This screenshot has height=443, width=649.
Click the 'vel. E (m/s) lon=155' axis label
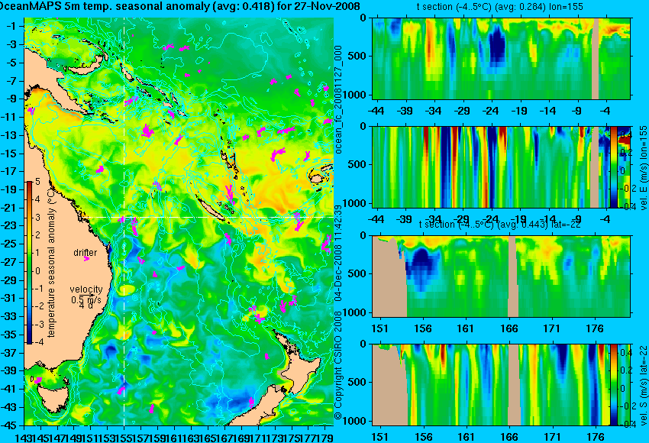pos(643,168)
